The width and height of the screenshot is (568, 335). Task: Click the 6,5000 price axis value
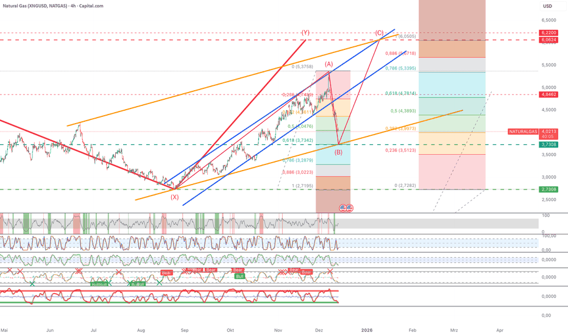click(x=548, y=20)
